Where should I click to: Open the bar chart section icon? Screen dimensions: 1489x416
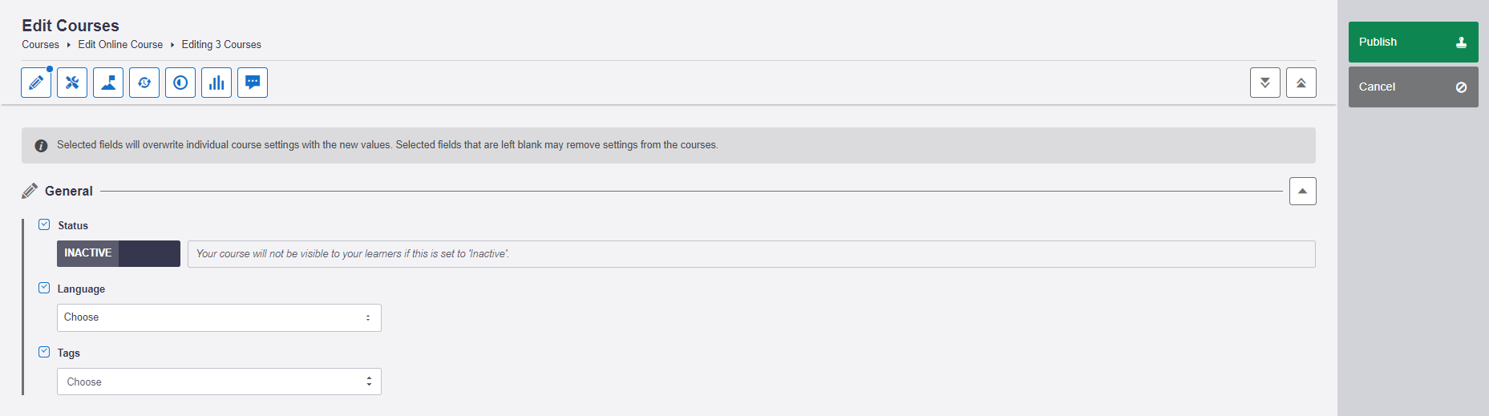point(216,83)
